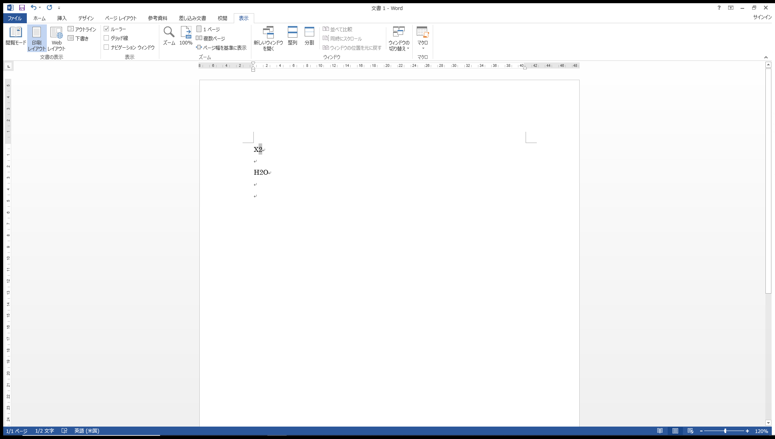
Task: Switch to Read Mode from status bar
Action: (x=660, y=431)
